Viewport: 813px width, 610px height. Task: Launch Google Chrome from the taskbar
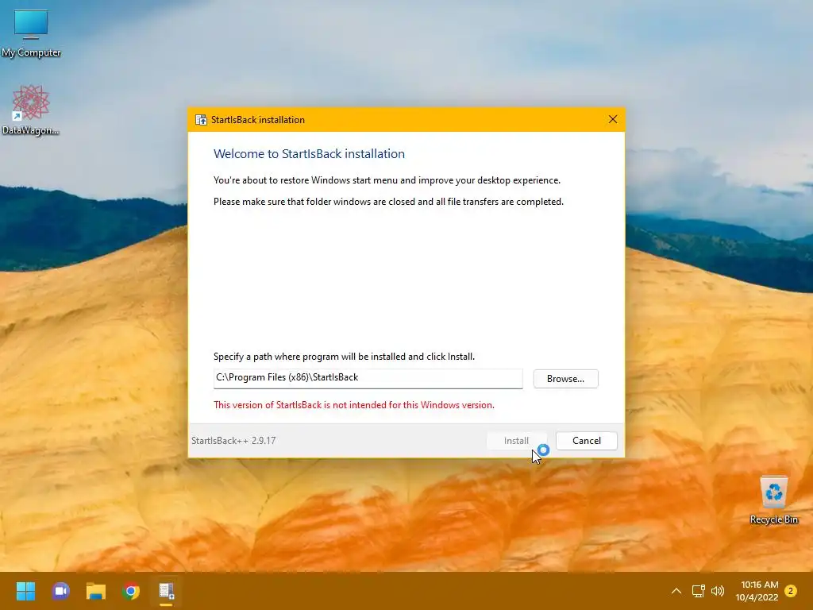pyautogui.click(x=131, y=591)
